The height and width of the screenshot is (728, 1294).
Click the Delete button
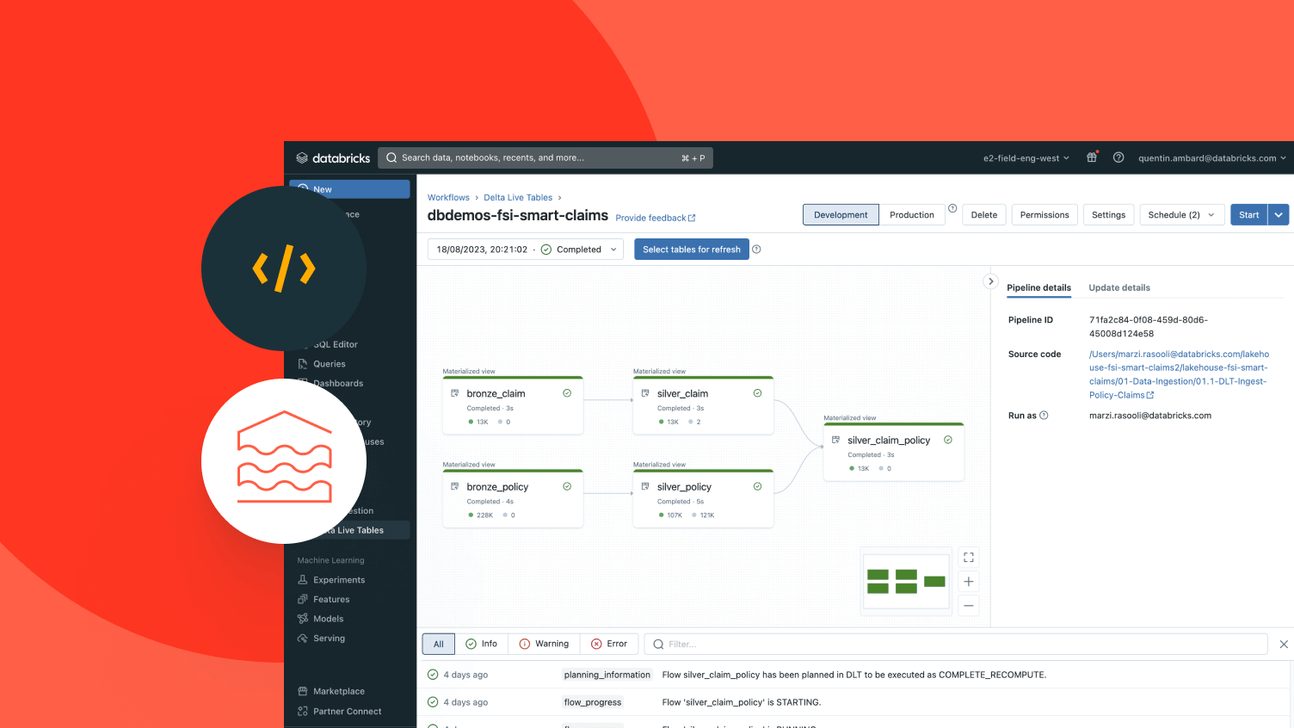tap(984, 215)
